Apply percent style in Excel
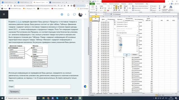Screen dimensions: 179x100 (128, 8)
